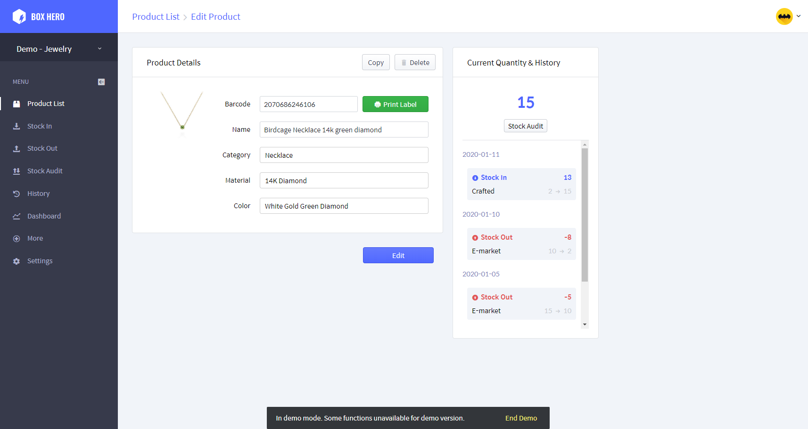Click the Stock Out quantity -8
This screenshot has height=429, width=808.
coord(568,237)
